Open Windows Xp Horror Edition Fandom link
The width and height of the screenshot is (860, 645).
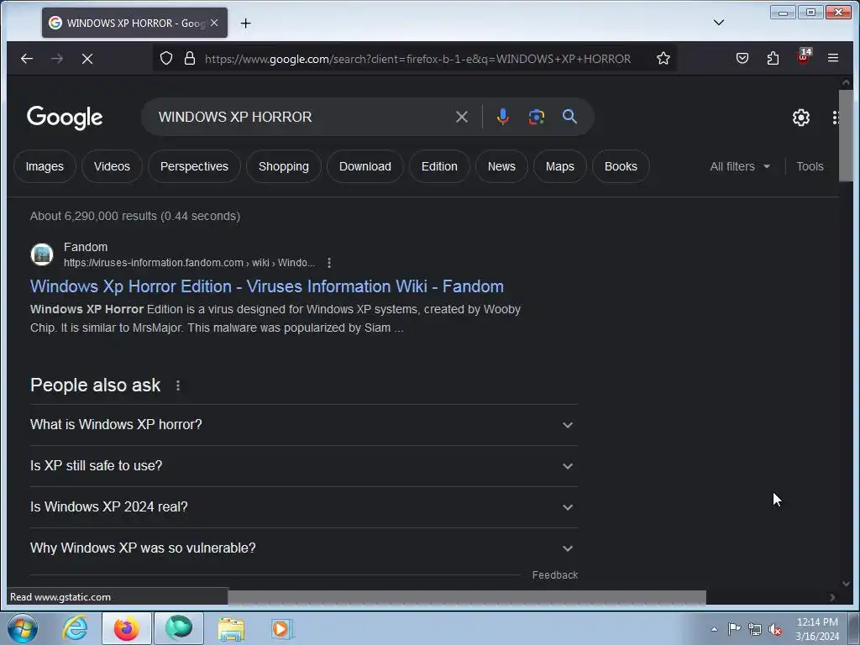(267, 286)
